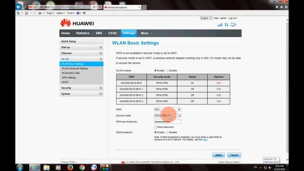Image resolution: width=304 pixels, height=171 pixels.
Task: Open the Privacy Policy link
Action: coord(68,162)
